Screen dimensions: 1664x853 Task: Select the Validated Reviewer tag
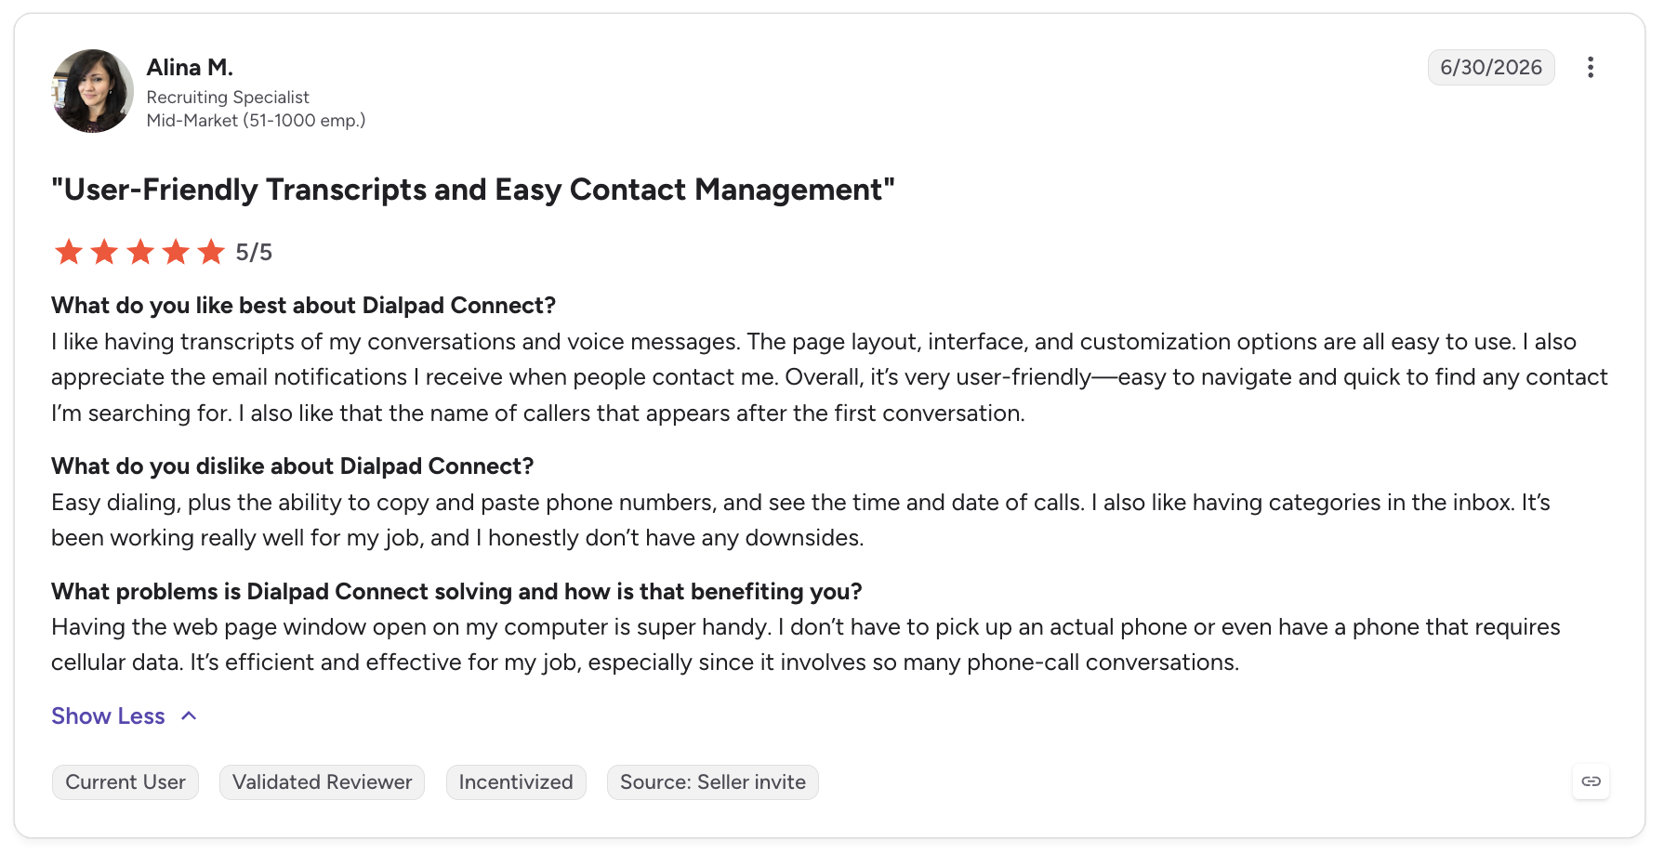322,782
